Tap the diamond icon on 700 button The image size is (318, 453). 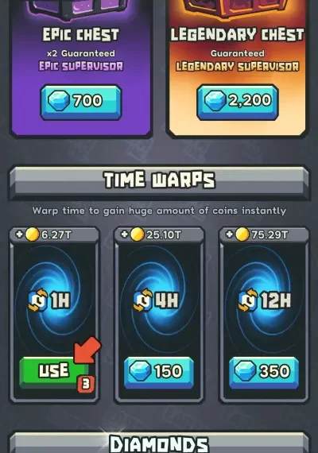(x=59, y=100)
